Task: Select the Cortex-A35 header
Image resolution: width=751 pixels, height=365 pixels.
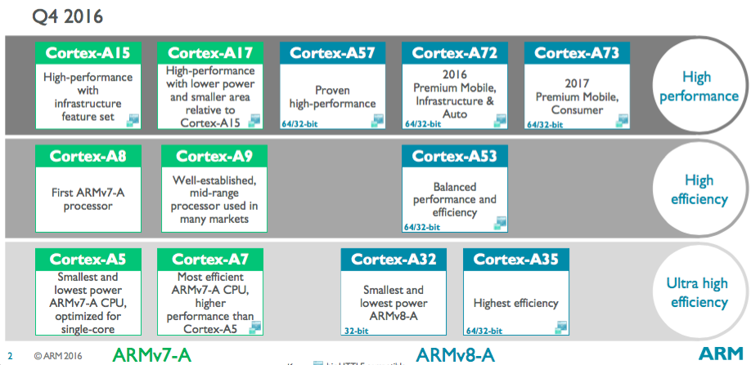Action: pyautogui.click(x=516, y=259)
